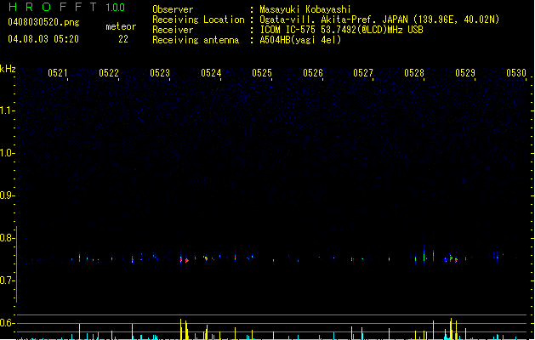
Task: Click the 0.6 frequency axis label
Action: tap(6, 323)
